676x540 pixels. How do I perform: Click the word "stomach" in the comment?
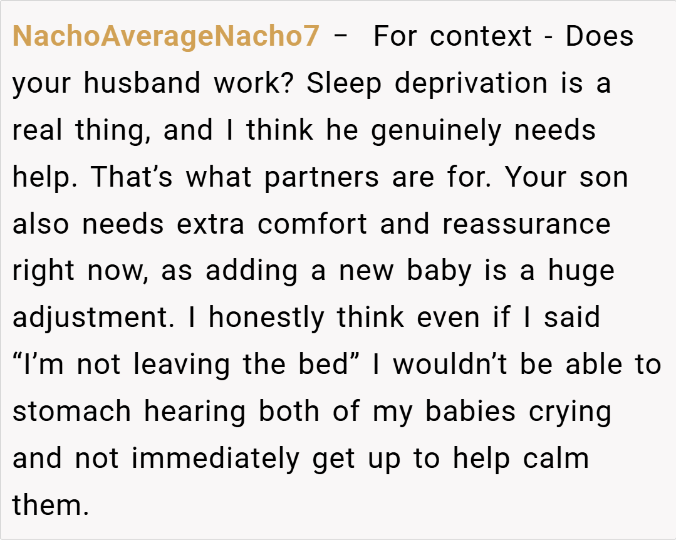(x=73, y=412)
